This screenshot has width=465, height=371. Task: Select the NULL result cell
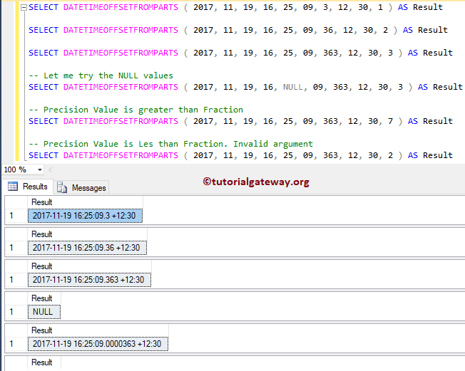pyautogui.click(x=44, y=312)
